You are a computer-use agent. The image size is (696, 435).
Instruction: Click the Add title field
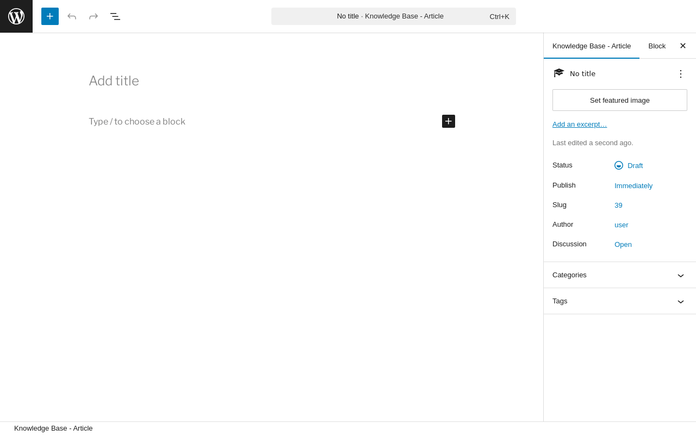pyautogui.click(x=272, y=81)
